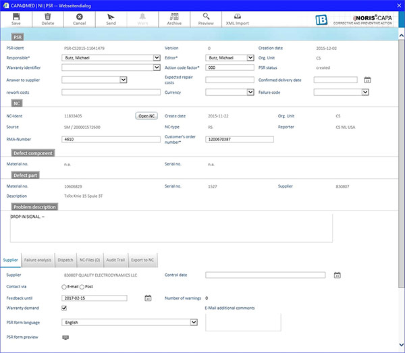
Task: Switch to the Supplier tab
Action: 11,260
